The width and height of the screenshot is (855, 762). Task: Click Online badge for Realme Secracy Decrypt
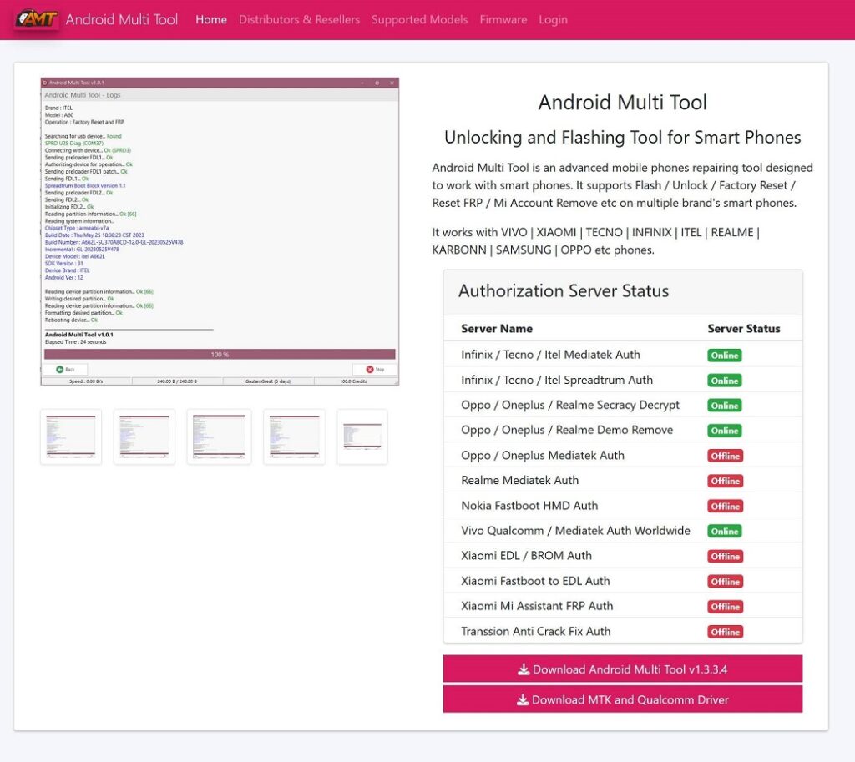(x=725, y=406)
